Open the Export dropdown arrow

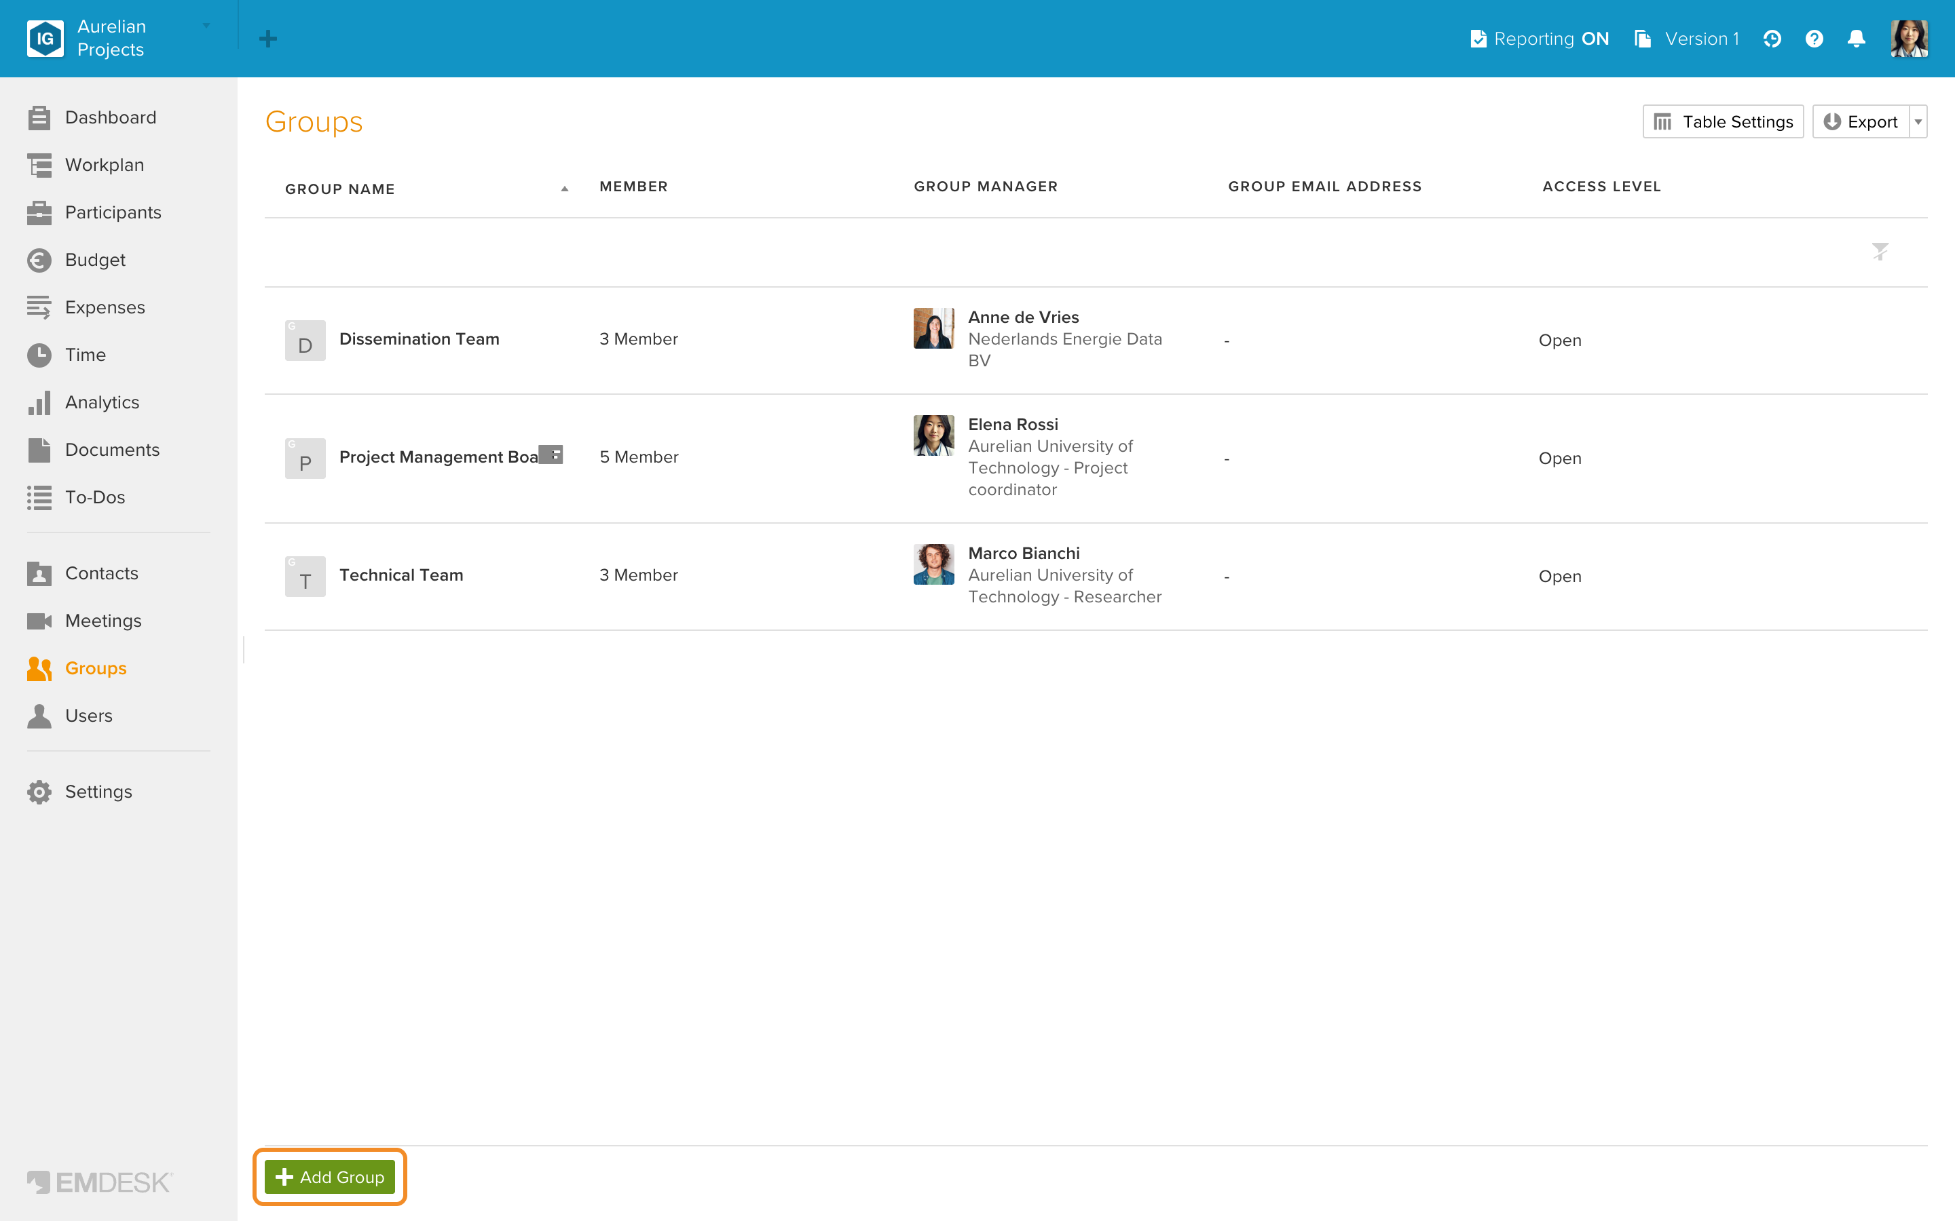pos(1918,122)
